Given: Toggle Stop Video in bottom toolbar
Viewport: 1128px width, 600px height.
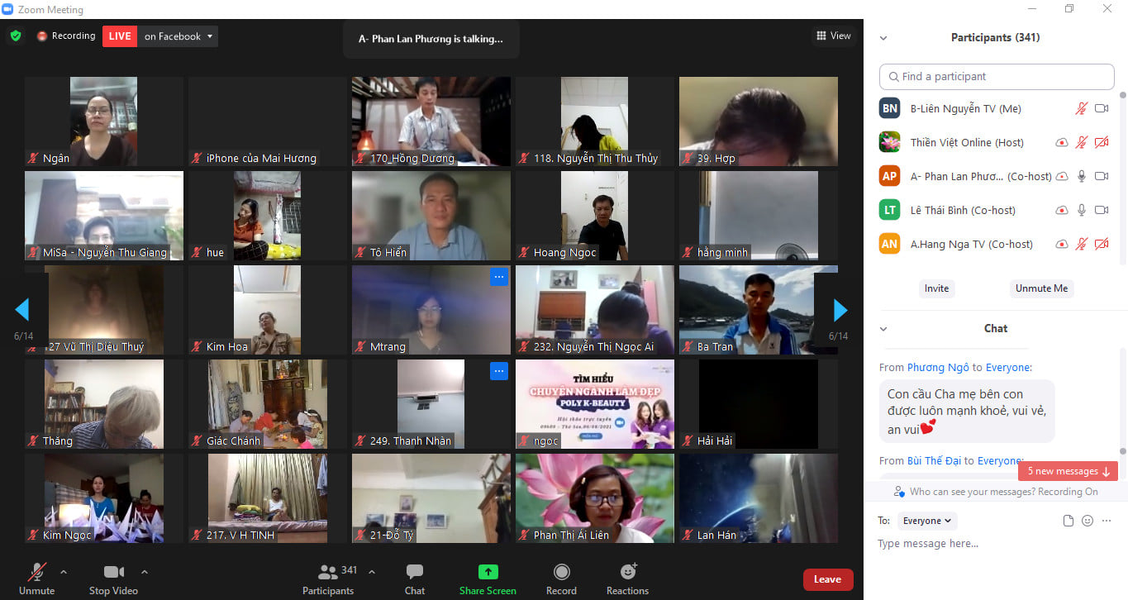Looking at the screenshot, I should (x=113, y=579).
